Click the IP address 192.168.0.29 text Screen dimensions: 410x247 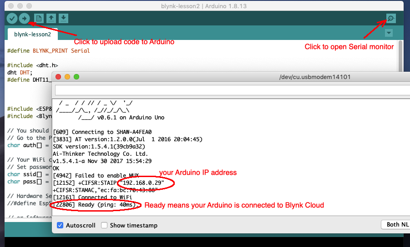pyautogui.click(x=142, y=183)
